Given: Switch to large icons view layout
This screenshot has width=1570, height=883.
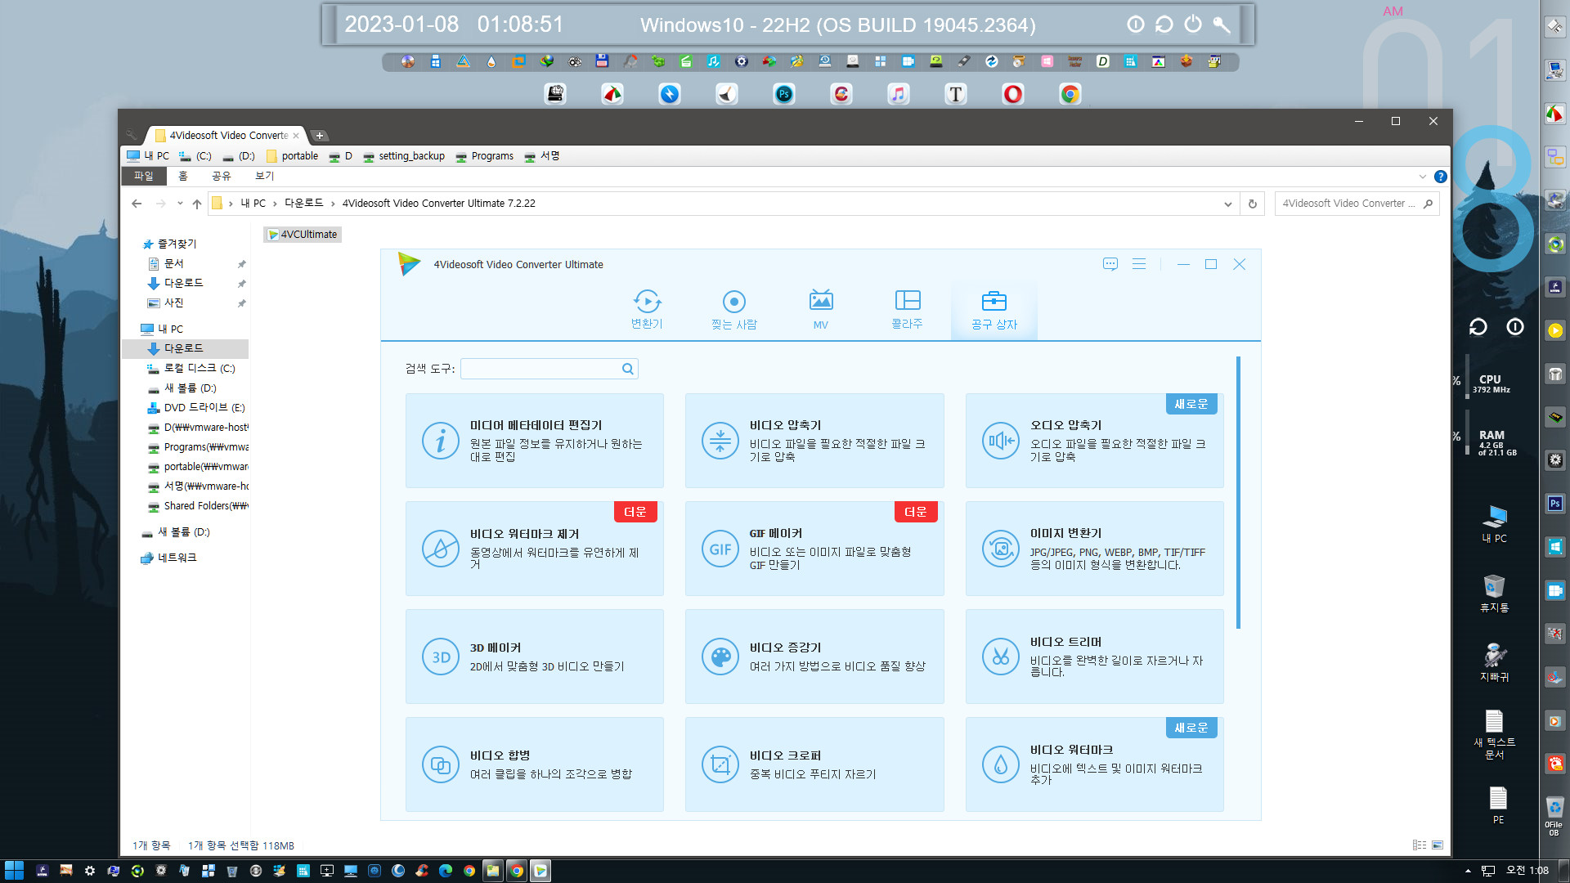Looking at the screenshot, I should click(1438, 845).
